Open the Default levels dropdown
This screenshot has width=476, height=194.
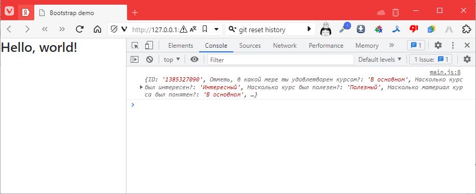[380, 60]
